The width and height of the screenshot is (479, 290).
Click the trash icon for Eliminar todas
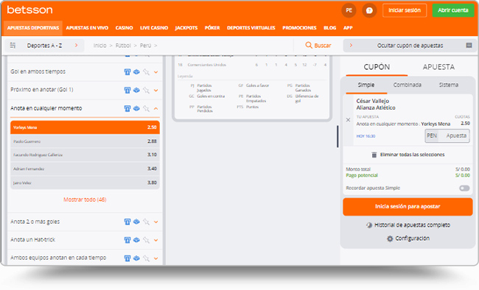click(374, 155)
